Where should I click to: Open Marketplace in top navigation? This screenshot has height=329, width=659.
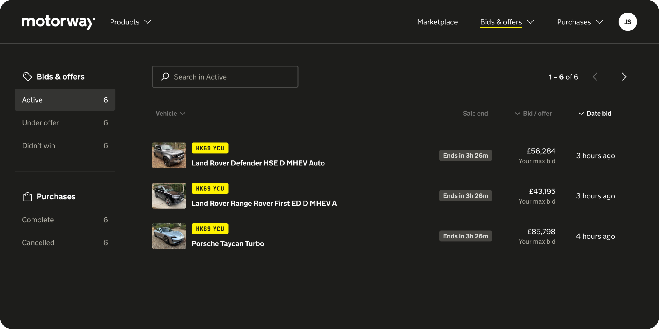pos(437,22)
